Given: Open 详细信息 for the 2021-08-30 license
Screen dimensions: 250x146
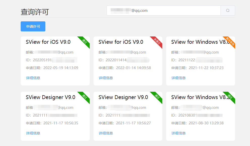Looking at the screenshot, I should point(178,133).
